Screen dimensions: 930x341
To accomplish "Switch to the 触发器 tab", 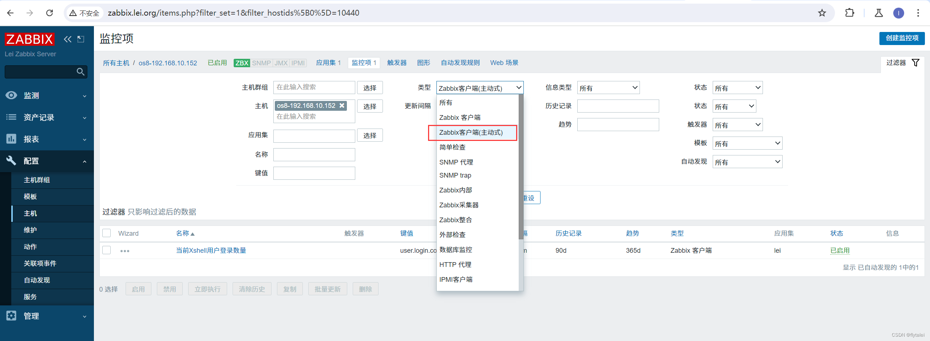I will 397,63.
